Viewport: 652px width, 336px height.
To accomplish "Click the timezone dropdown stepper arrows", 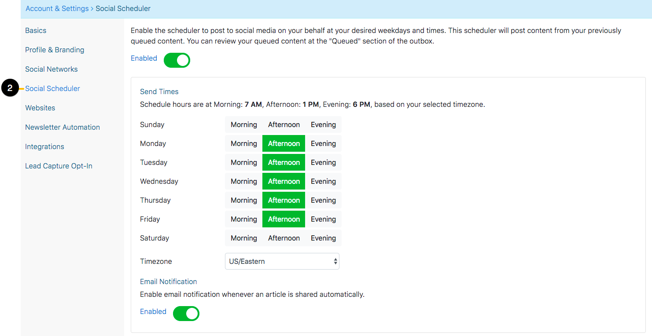I will tap(335, 261).
